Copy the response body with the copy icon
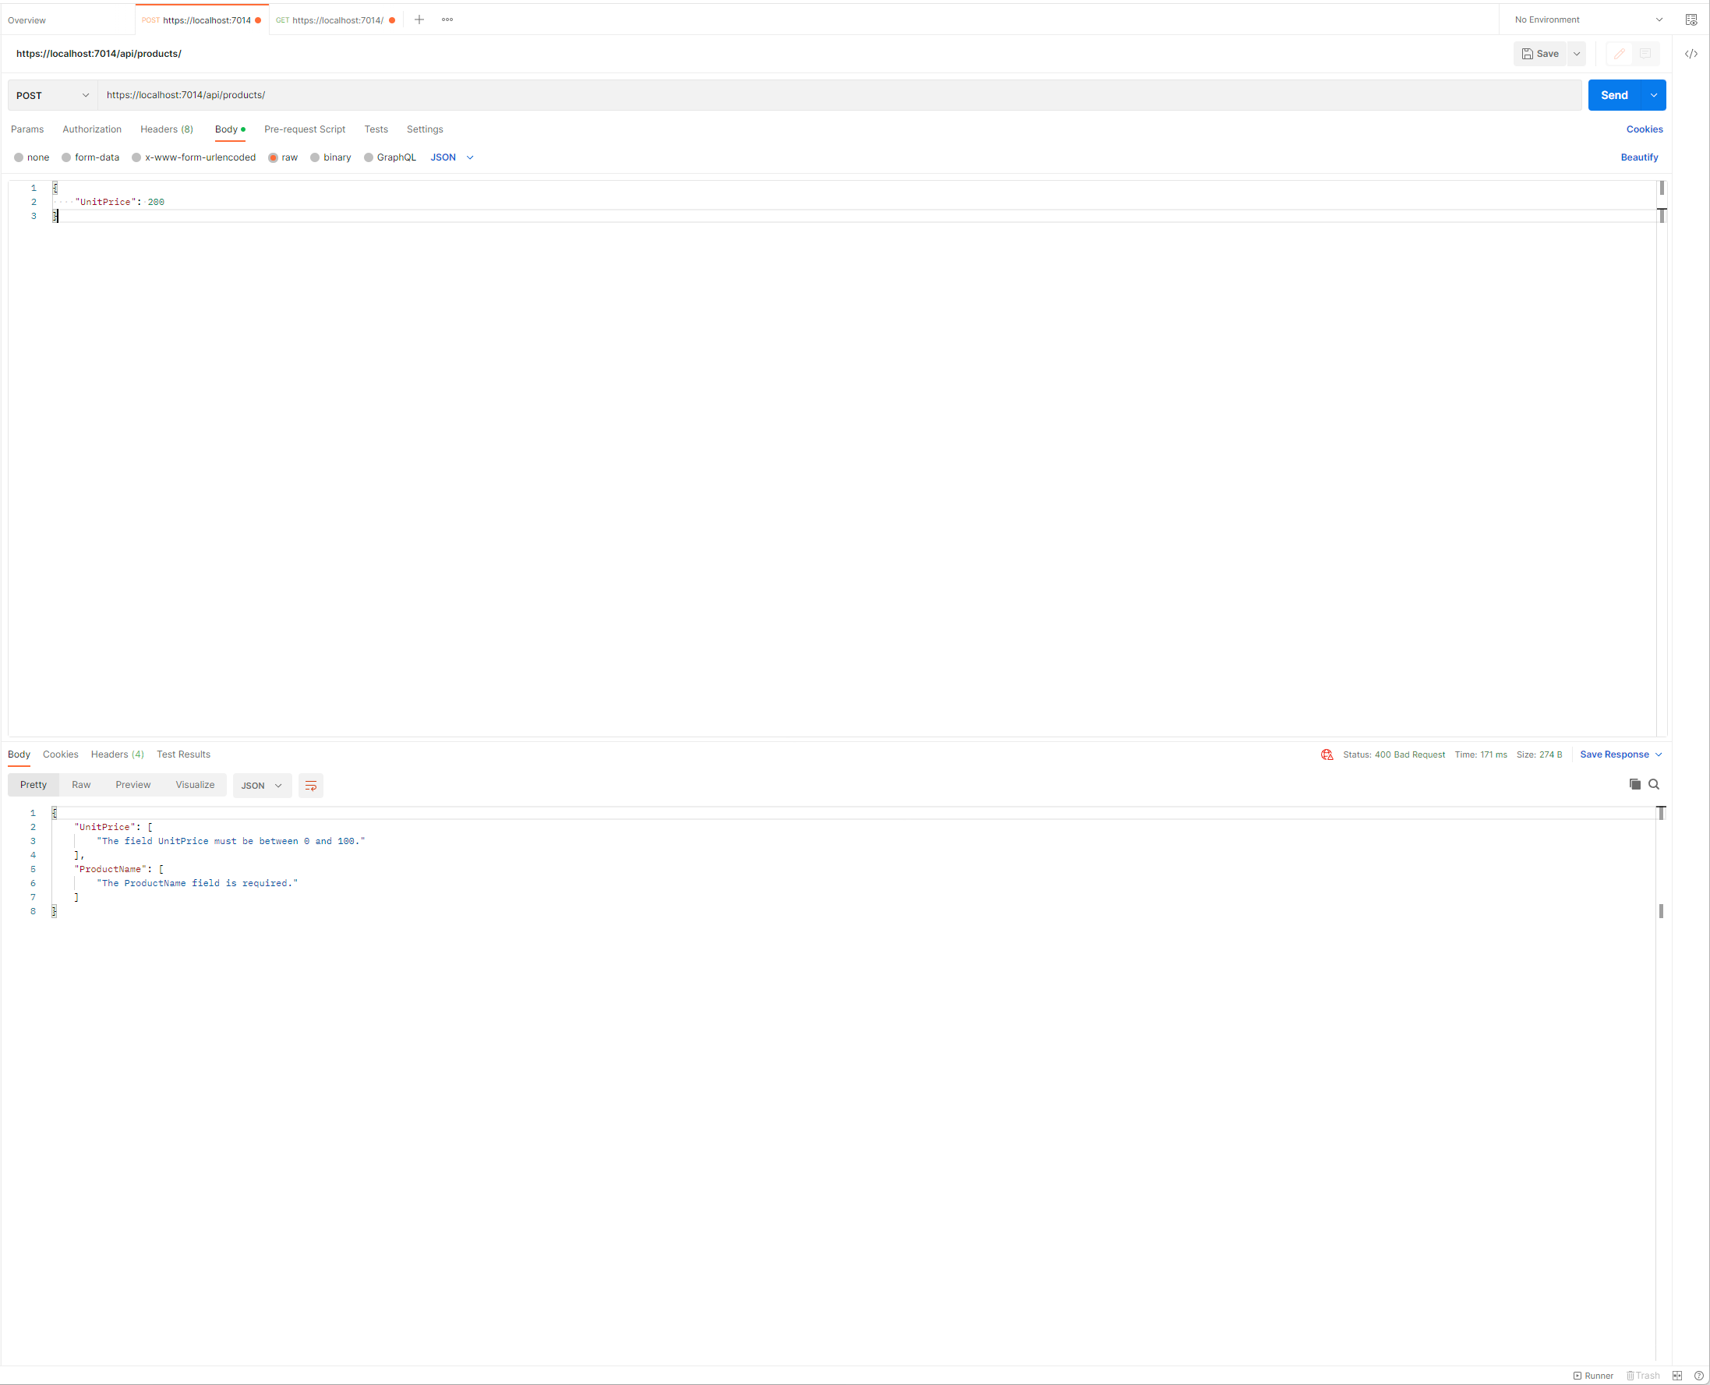The height and width of the screenshot is (1385, 1710). click(1634, 784)
